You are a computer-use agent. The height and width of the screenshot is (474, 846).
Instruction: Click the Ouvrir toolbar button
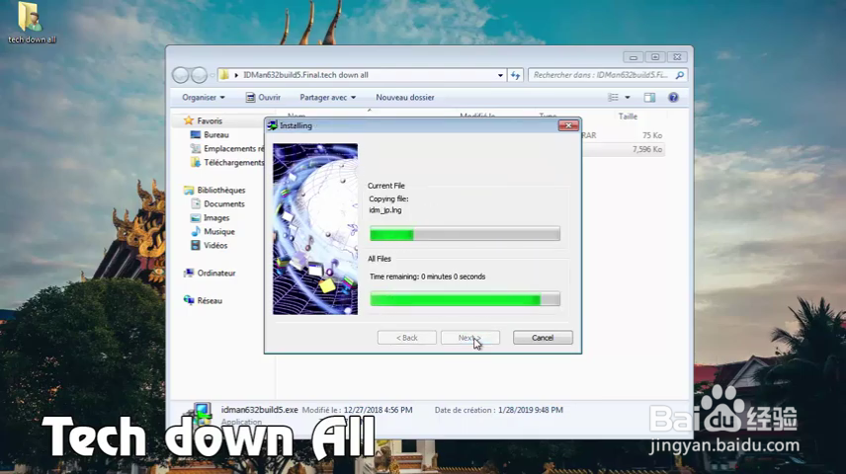[263, 98]
